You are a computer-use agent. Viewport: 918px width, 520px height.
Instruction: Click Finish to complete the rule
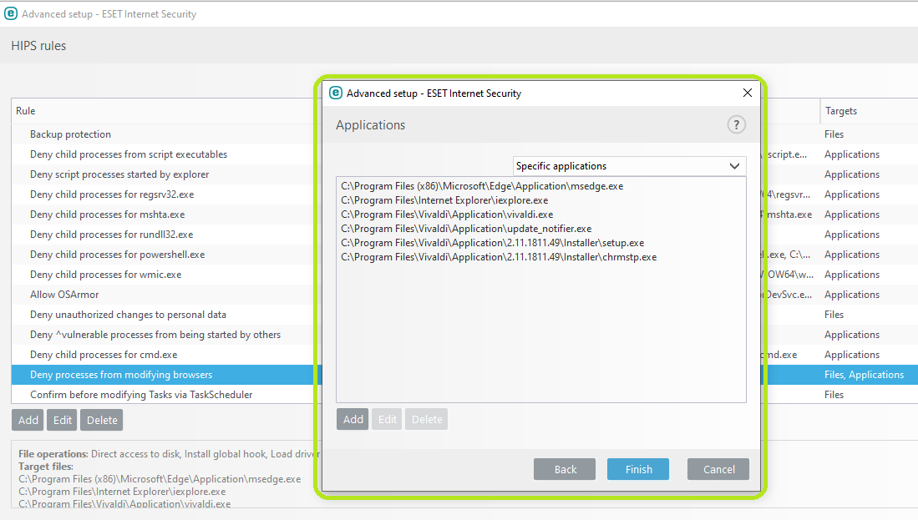coord(638,469)
